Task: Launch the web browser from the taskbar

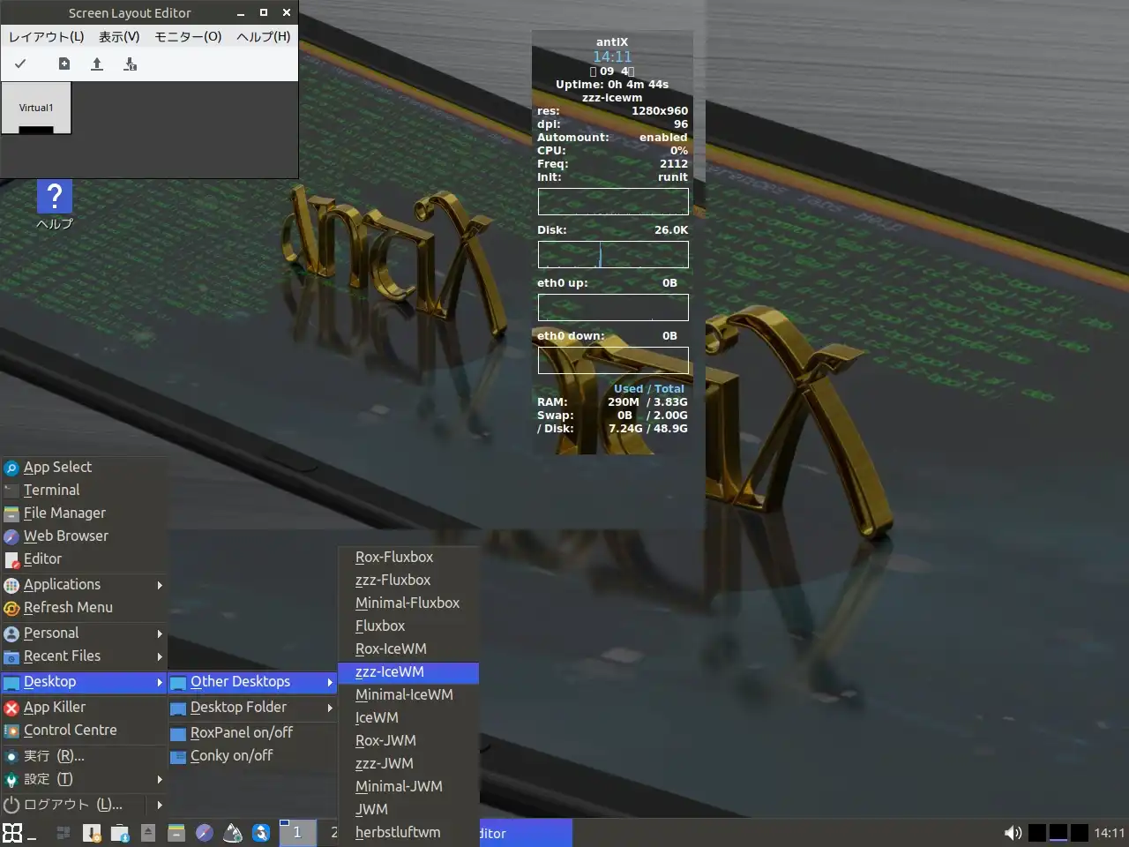Action: pyautogui.click(x=205, y=833)
